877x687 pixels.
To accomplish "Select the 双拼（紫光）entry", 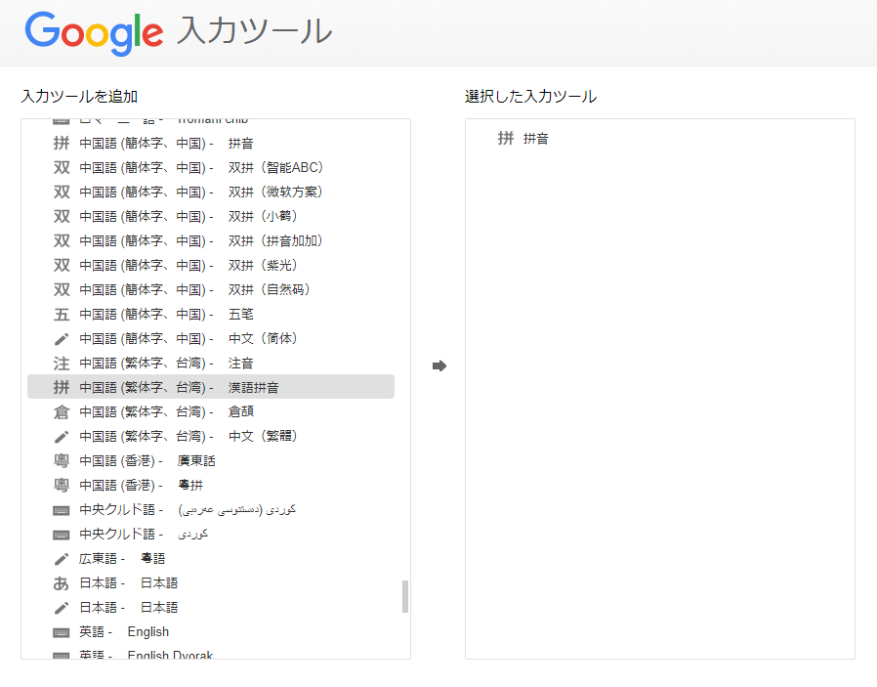I will pos(188,266).
